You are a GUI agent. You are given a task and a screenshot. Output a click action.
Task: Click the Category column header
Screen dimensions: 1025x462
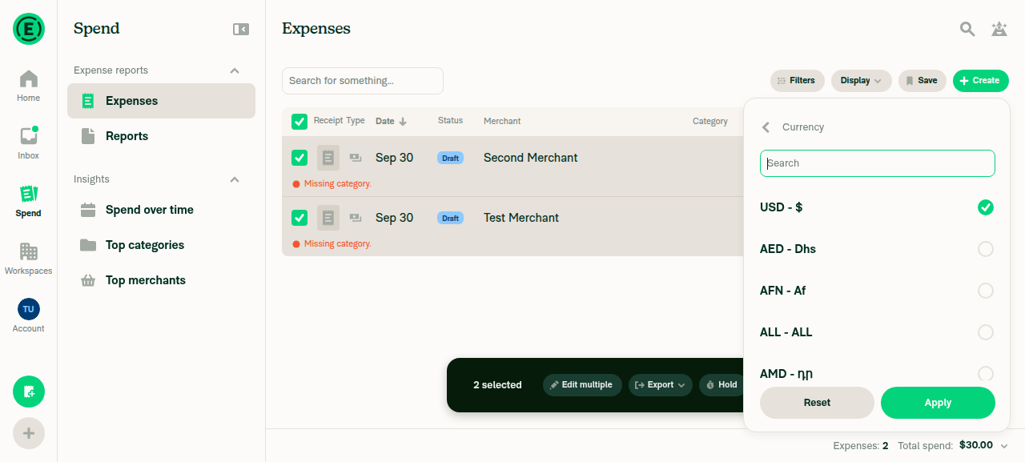[x=710, y=122]
